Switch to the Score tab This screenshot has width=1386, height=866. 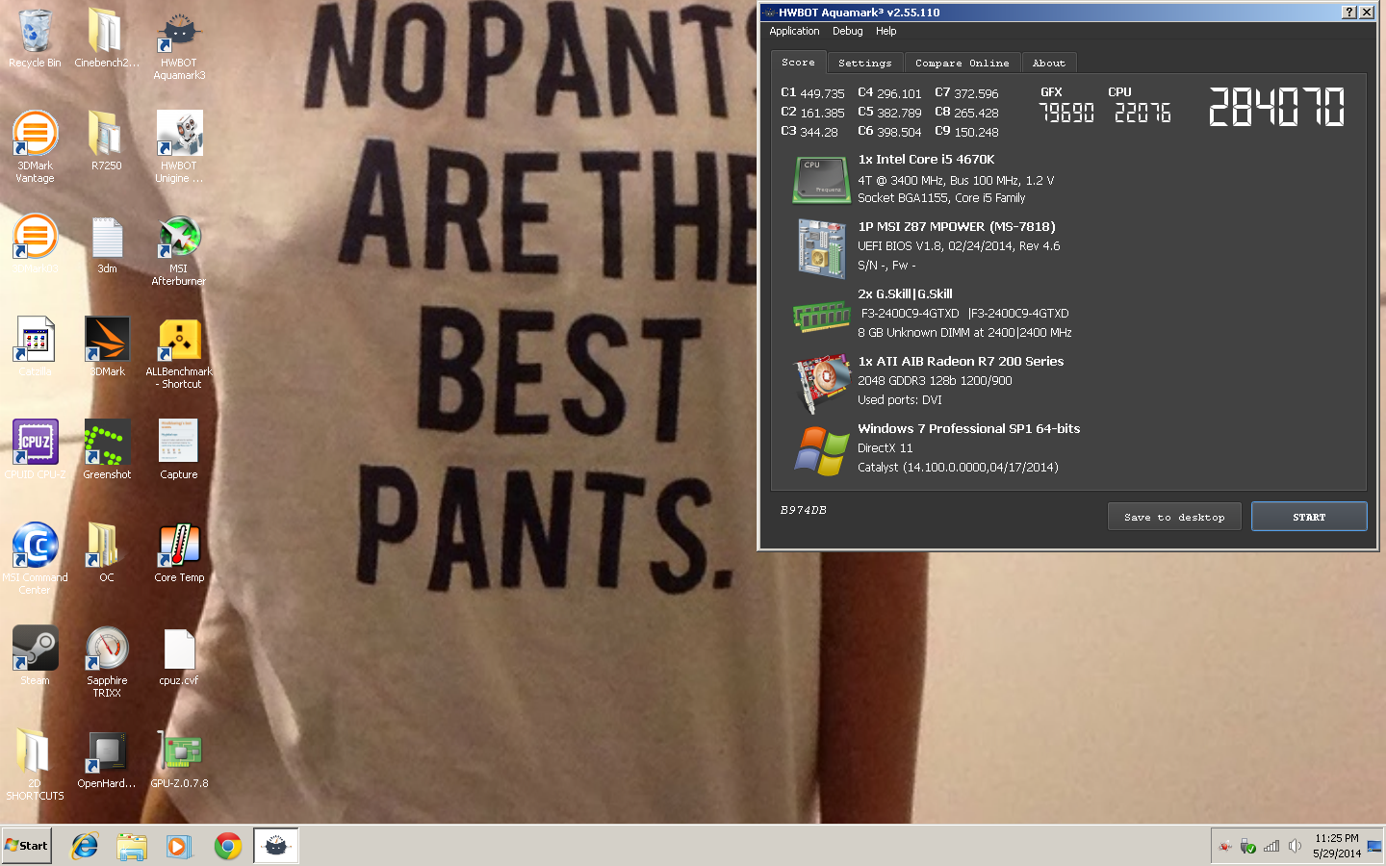click(798, 62)
